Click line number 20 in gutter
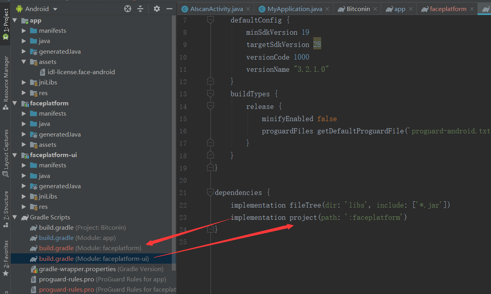 click(182, 180)
